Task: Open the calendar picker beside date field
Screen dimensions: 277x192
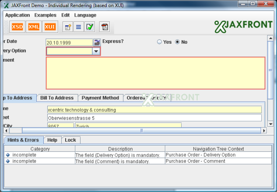Action: point(97,42)
